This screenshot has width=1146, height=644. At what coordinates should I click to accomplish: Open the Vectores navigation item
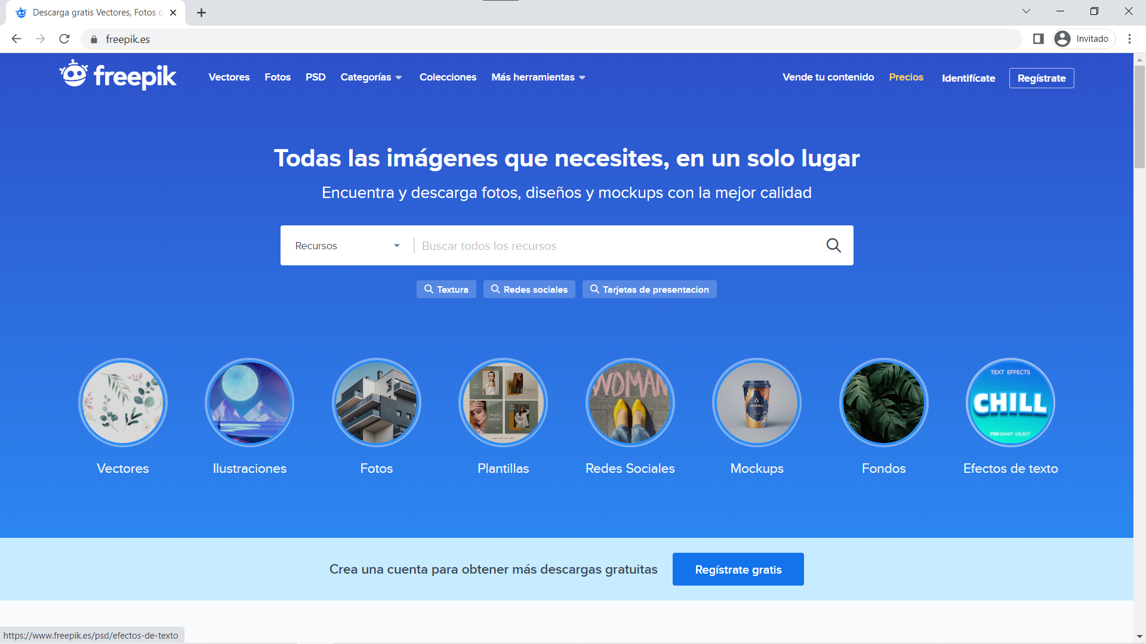click(x=229, y=78)
